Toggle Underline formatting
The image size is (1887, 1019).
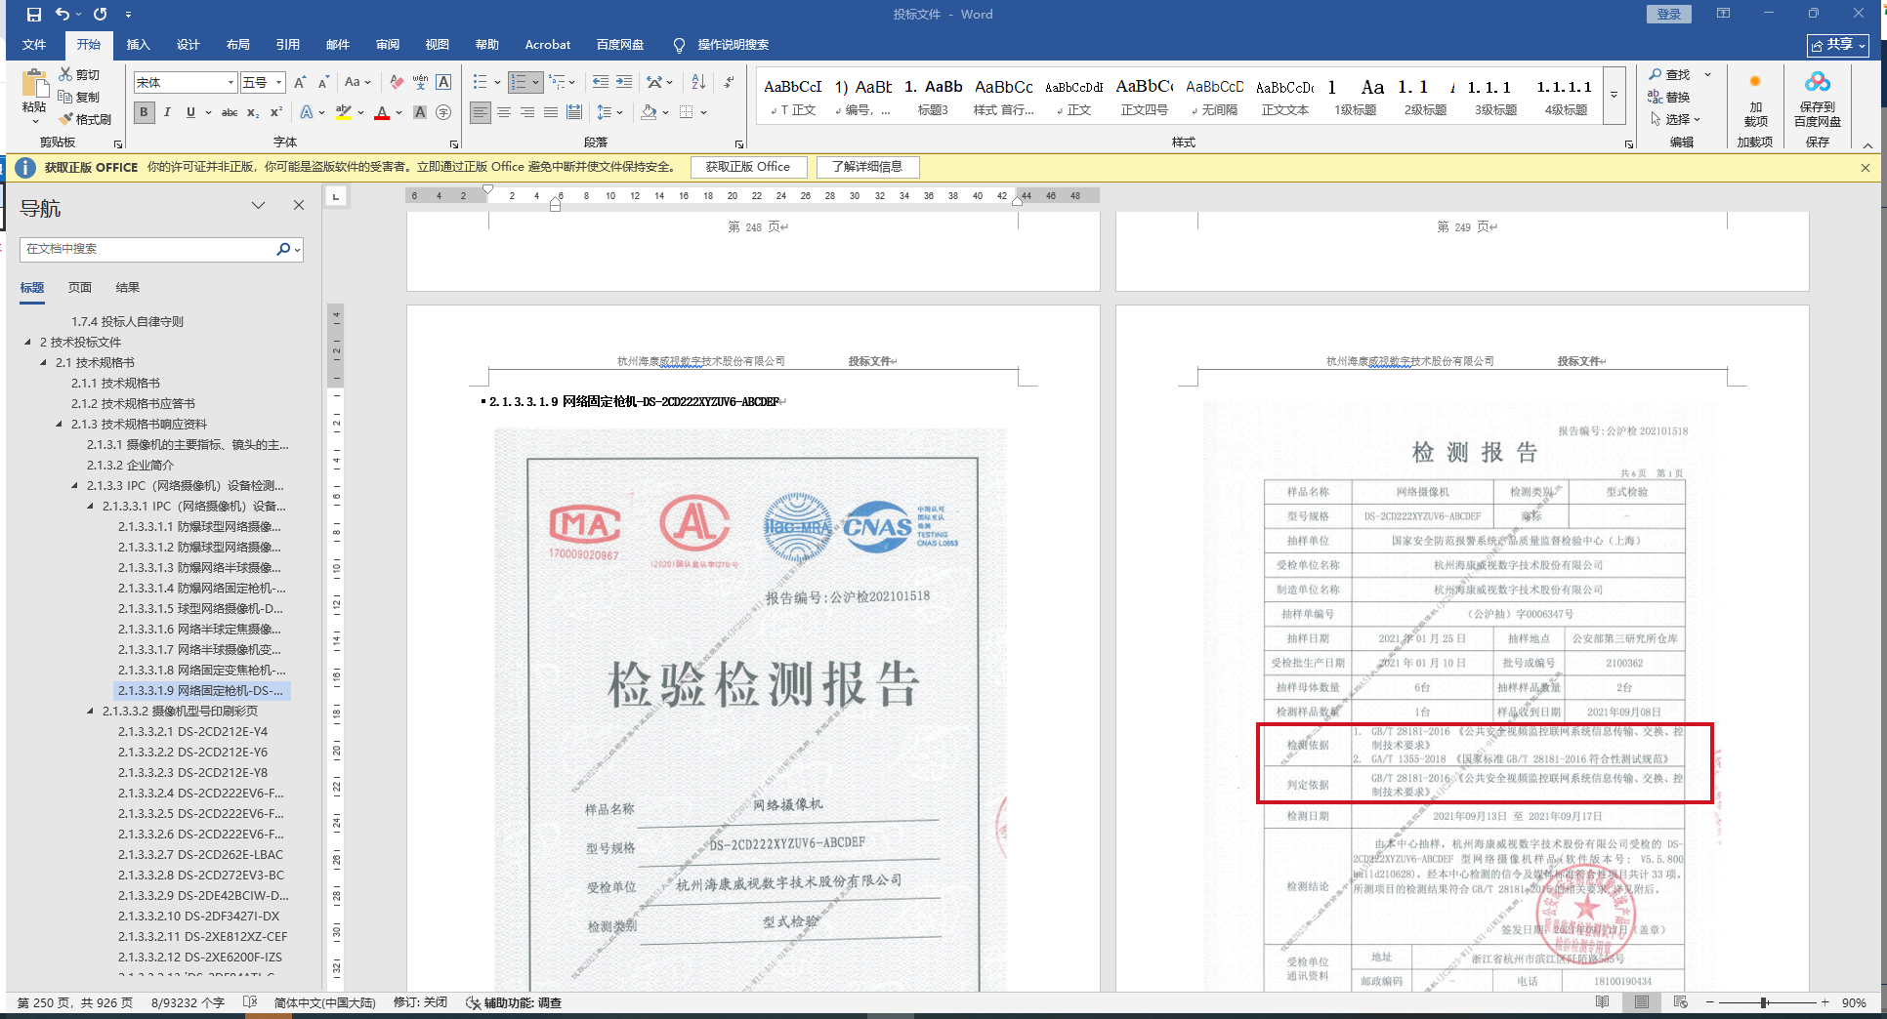tap(190, 112)
